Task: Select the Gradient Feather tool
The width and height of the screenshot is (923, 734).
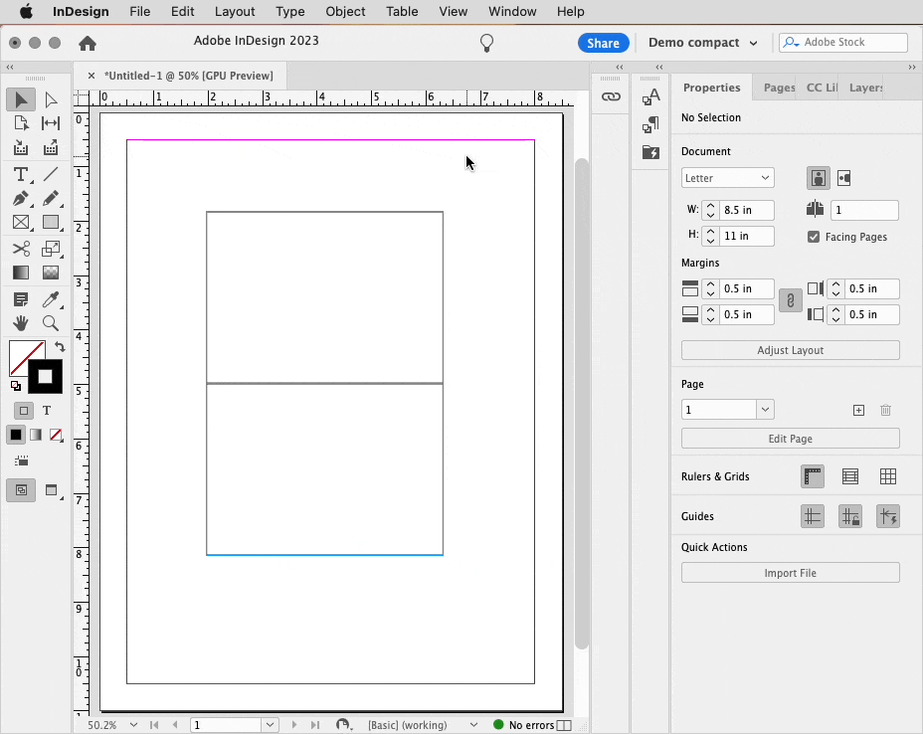Action: coord(51,273)
